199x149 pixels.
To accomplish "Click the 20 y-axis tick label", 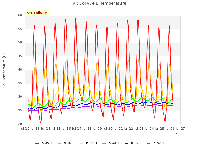I will tap(20, 124).
